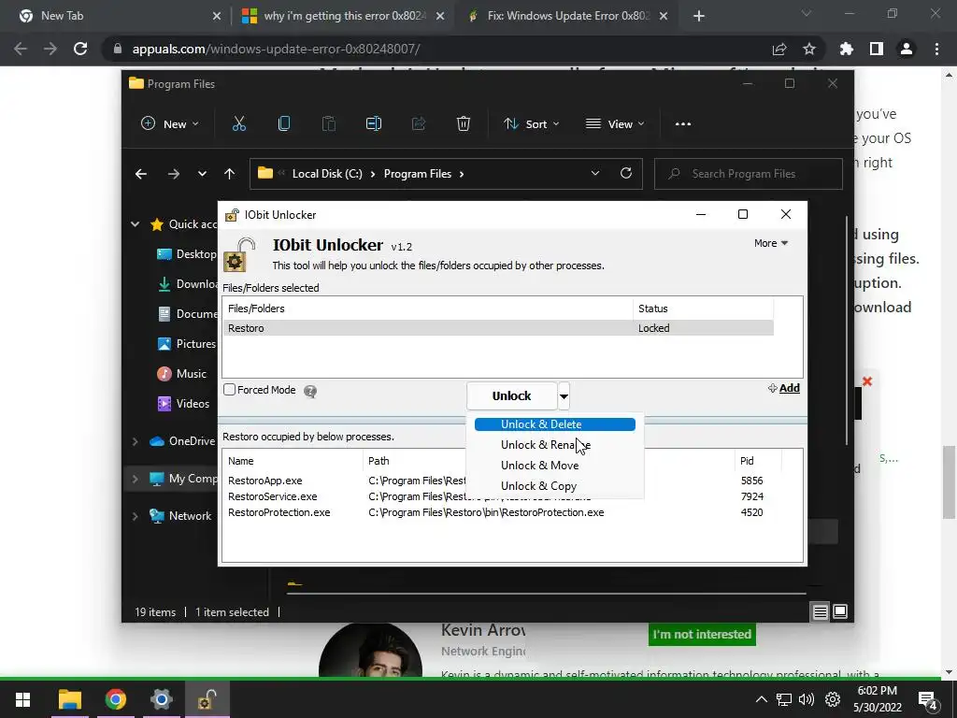The width and height of the screenshot is (957, 718).
Task: Choose Unlock & Move from the menu
Action: (555, 466)
